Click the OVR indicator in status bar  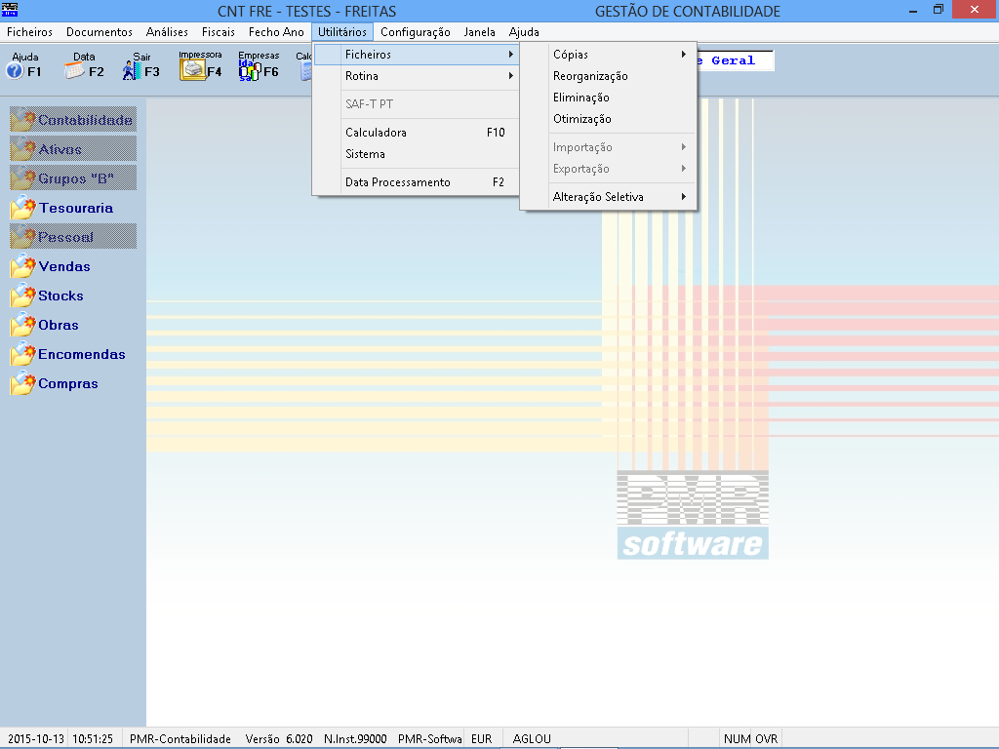pos(767,739)
